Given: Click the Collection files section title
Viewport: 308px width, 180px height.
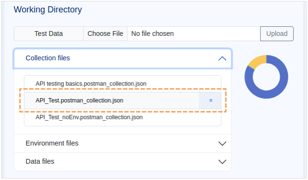Looking at the screenshot, I should coord(48,58).
